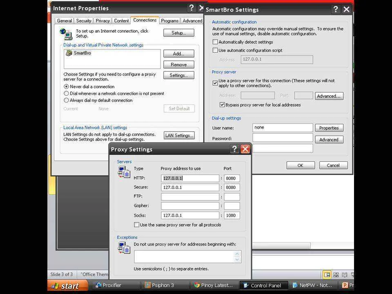The image size is (392, 294).
Task: Open the Privacy tab
Action: click(x=103, y=21)
